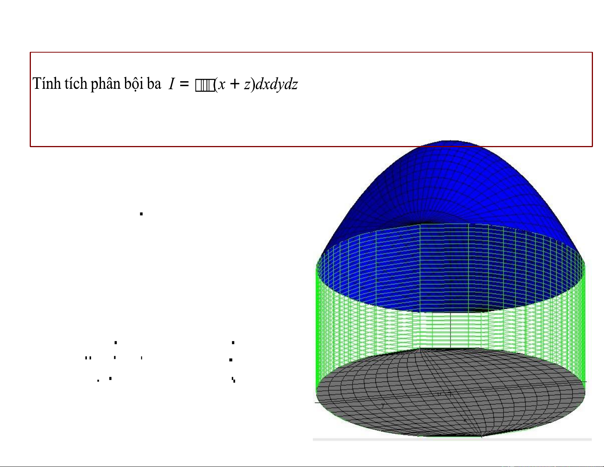Click the y axis label on base
This screenshot has width=604, height=467.
pyautogui.click(x=383, y=406)
